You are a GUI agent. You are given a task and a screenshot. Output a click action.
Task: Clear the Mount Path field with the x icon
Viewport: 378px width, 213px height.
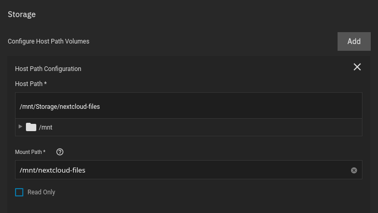pos(354,171)
